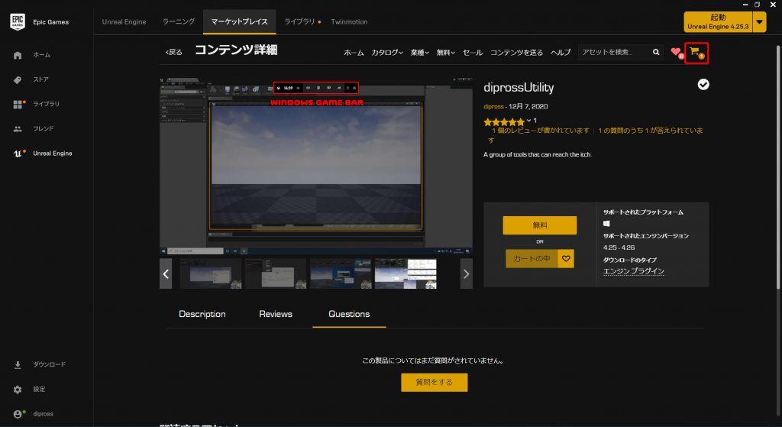Click the verified checkmark badge

click(x=703, y=85)
